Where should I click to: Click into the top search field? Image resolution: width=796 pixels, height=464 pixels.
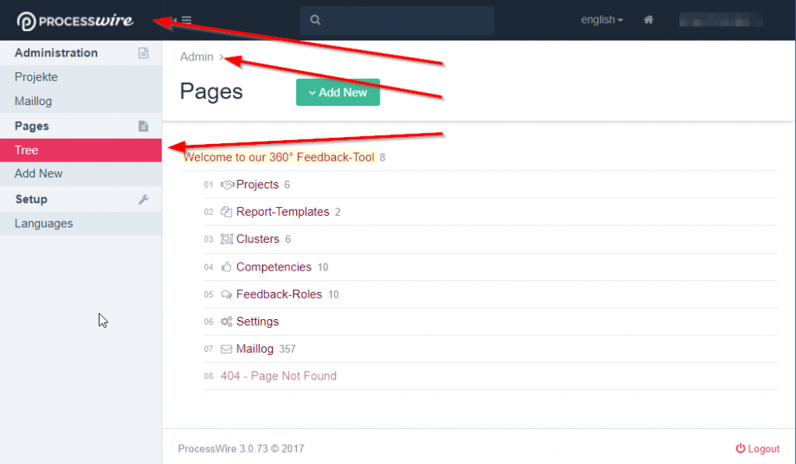point(406,21)
